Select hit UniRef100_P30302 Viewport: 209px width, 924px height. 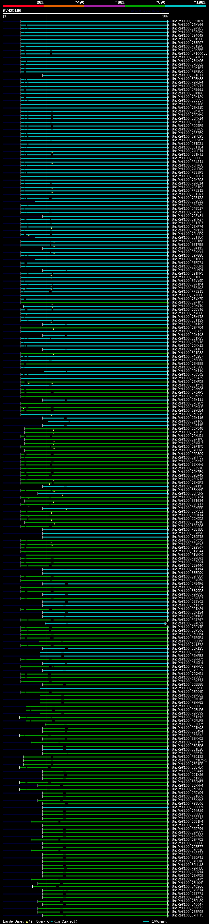click(187, 374)
